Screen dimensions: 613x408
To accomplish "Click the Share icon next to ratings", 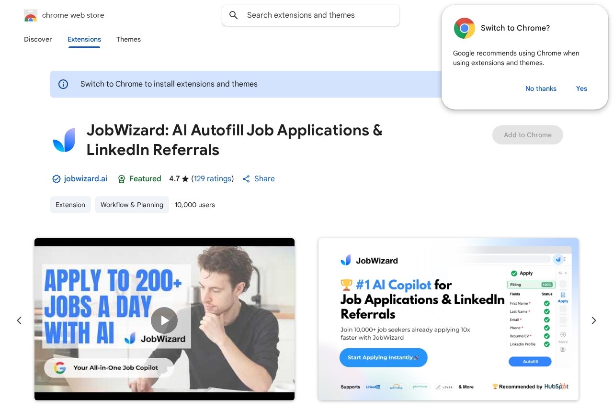I will click(x=246, y=178).
